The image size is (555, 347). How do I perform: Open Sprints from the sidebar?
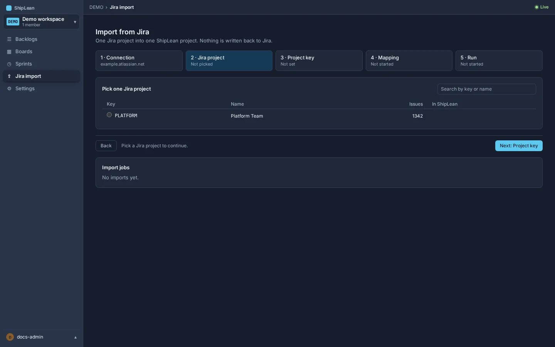[42, 64]
